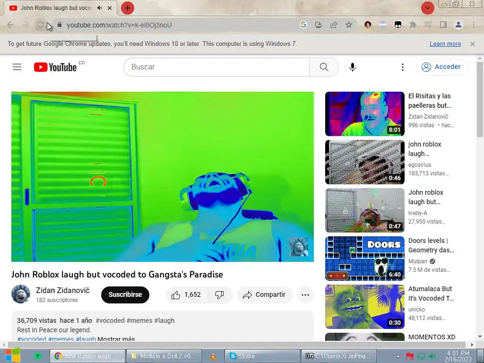
Task: Expand description with Mostrar más
Action: [116, 339]
